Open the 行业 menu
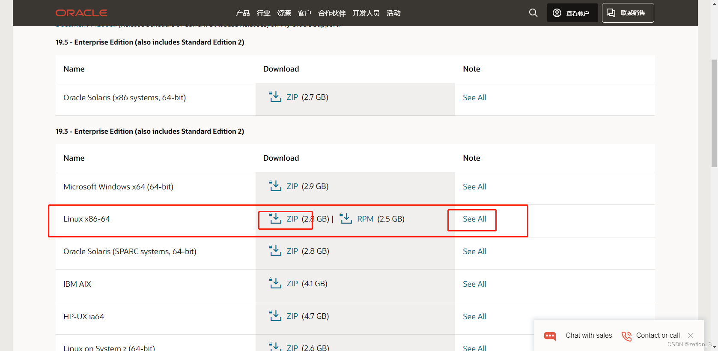The image size is (718, 351). coord(263,13)
